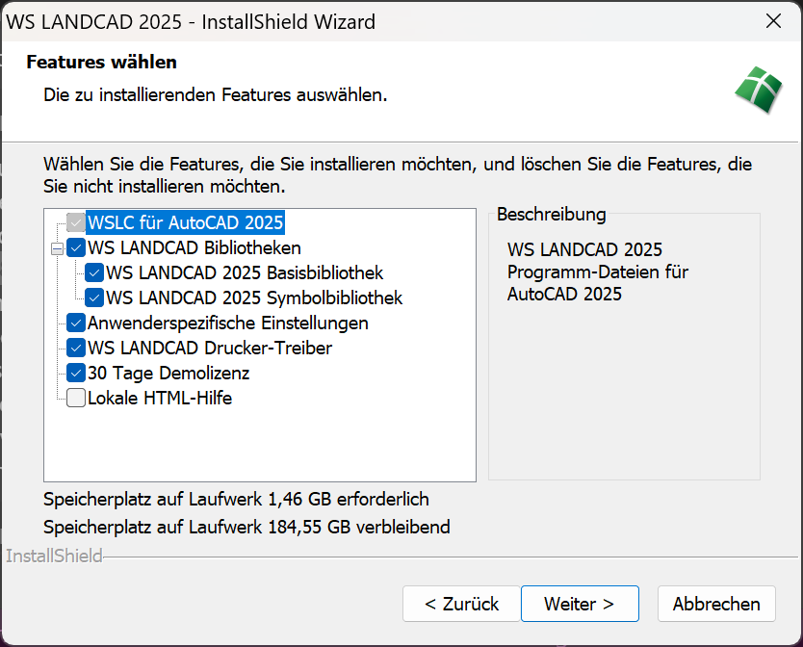
Task: Select the WS LANDCAD Bibliotheken label
Action: coord(194,248)
